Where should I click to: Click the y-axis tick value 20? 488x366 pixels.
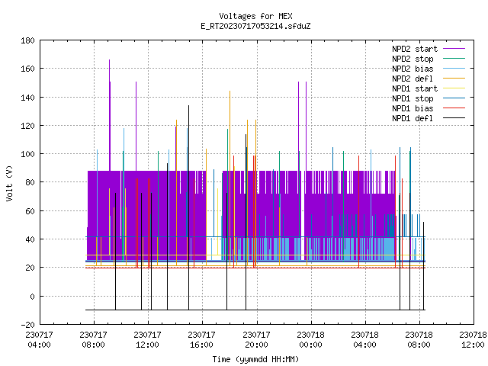click(x=30, y=268)
